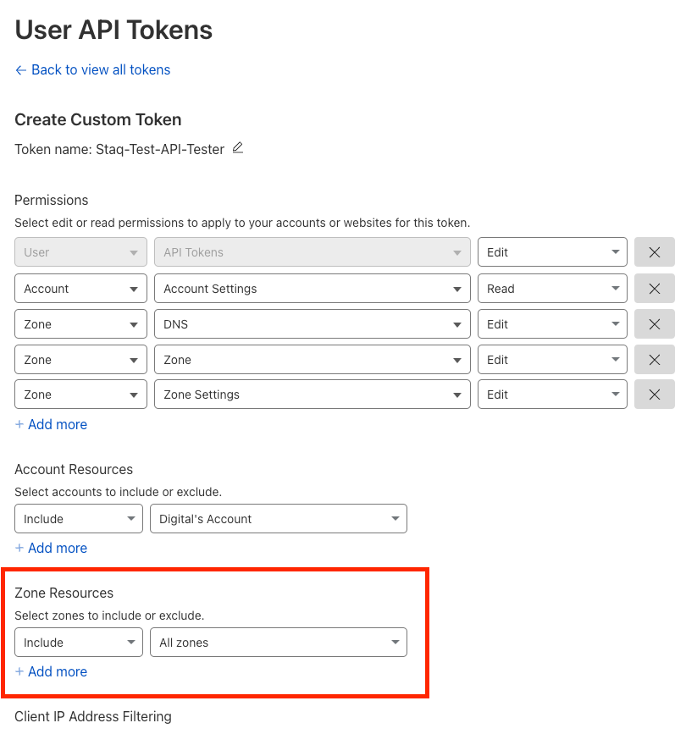This screenshot has height=734, width=697.
Task: Remove the Account Settings permission row
Action: (x=655, y=289)
